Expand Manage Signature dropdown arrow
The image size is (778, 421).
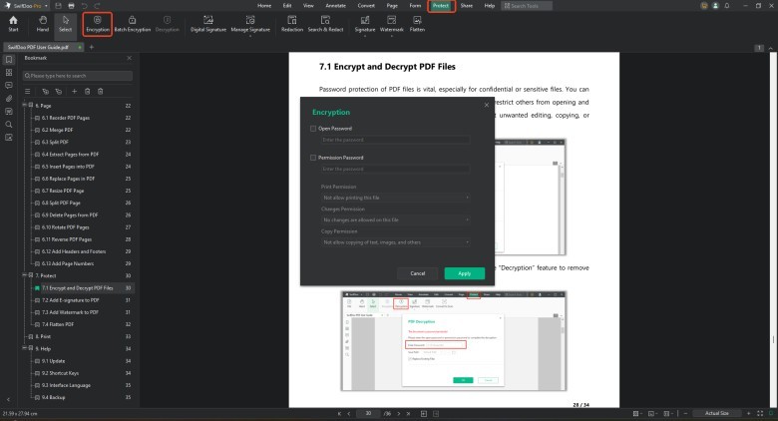250,36
